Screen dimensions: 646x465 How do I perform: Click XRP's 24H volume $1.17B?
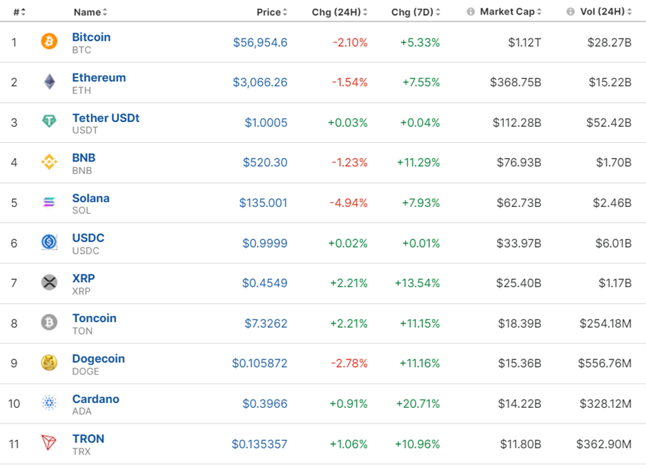point(615,283)
